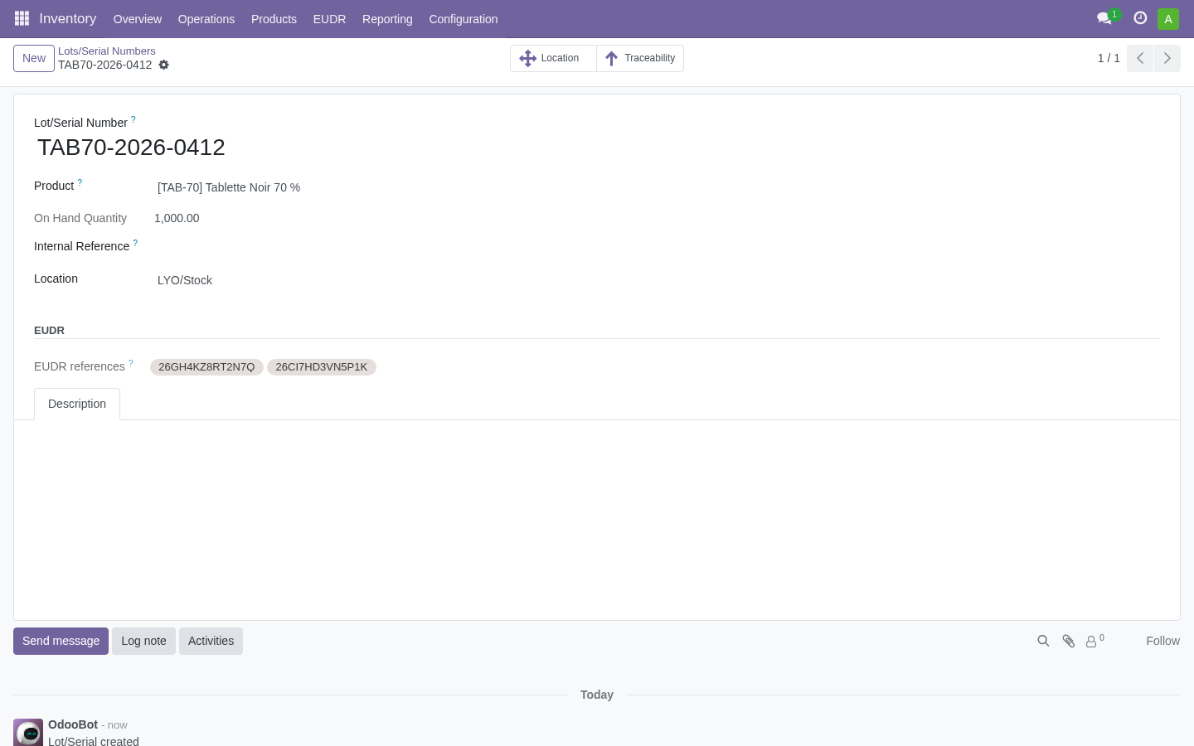The width and height of the screenshot is (1194, 746).
Task: Go to the previous record arrow
Action: tap(1140, 58)
